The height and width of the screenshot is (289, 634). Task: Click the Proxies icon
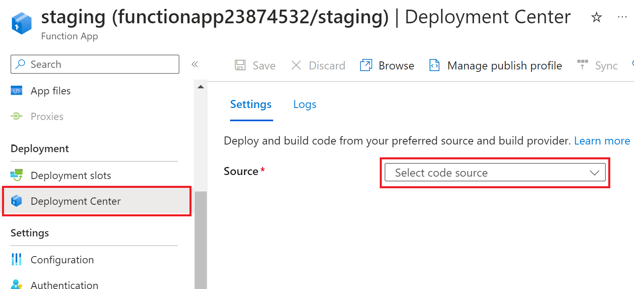16,116
